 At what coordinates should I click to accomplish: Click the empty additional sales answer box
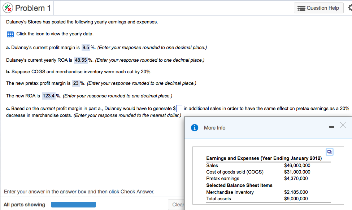[x=179, y=109]
